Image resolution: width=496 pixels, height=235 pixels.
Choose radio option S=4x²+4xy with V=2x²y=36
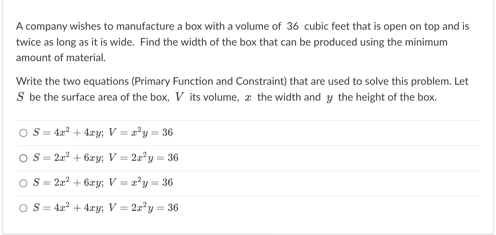point(23,208)
